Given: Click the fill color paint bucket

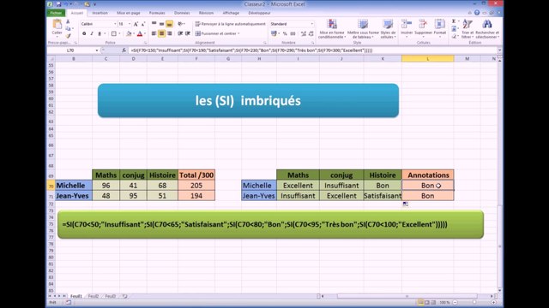Looking at the screenshot, I should 129,33.
